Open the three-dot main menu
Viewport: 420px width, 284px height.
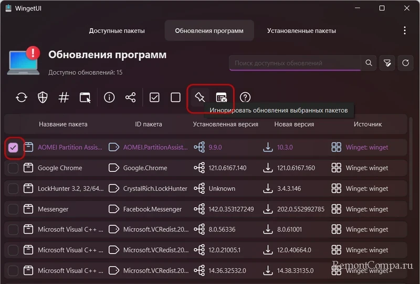tap(405, 31)
